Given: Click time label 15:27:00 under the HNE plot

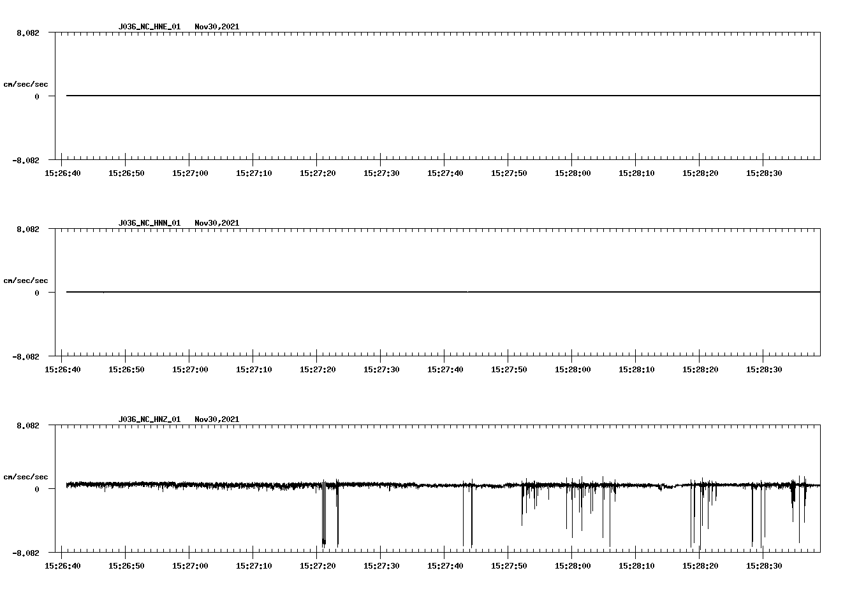Looking at the screenshot, I should click(190, 173).
